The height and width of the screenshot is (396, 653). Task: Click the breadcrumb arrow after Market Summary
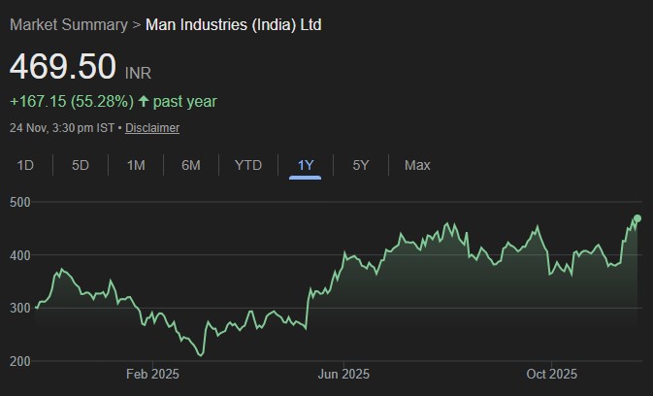click(x=136, y=24)
